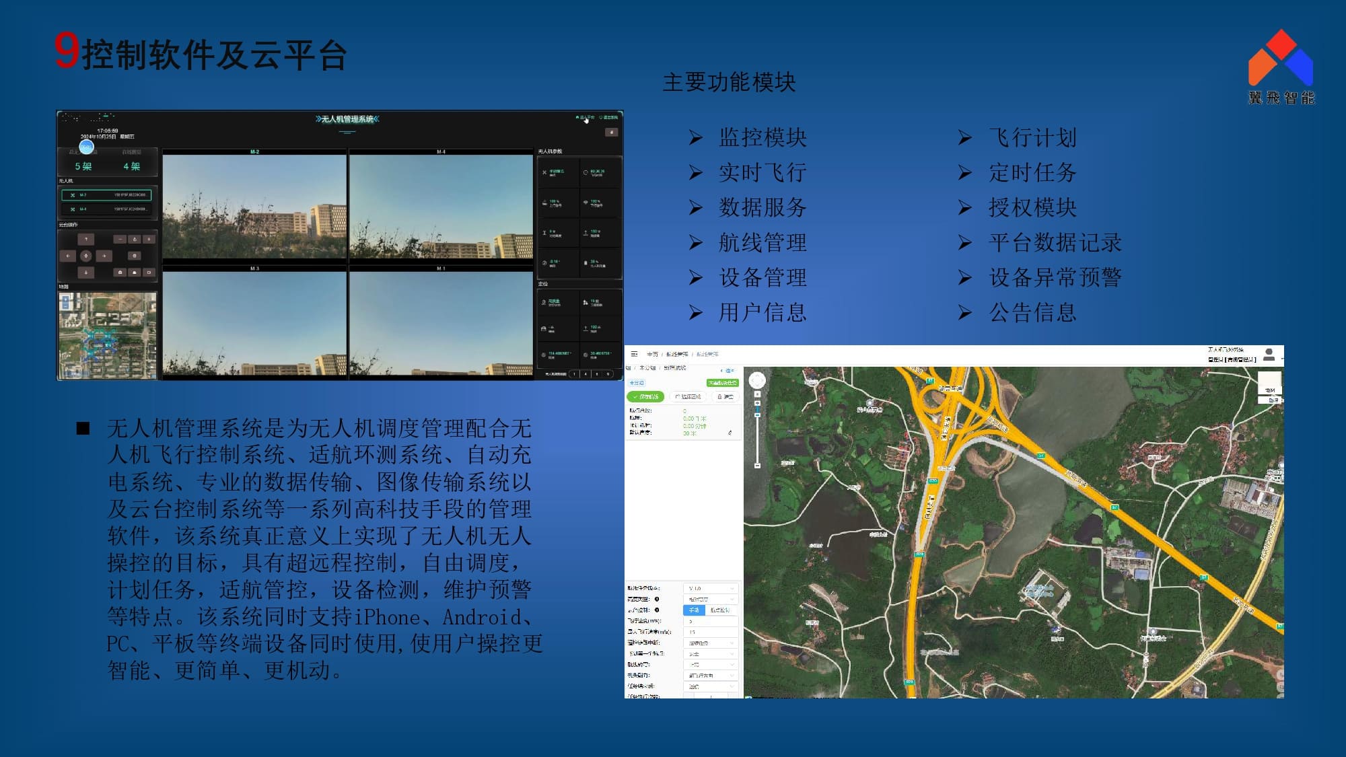
Task: Expand the heading direction dropdown
Action: pos(711,675)
